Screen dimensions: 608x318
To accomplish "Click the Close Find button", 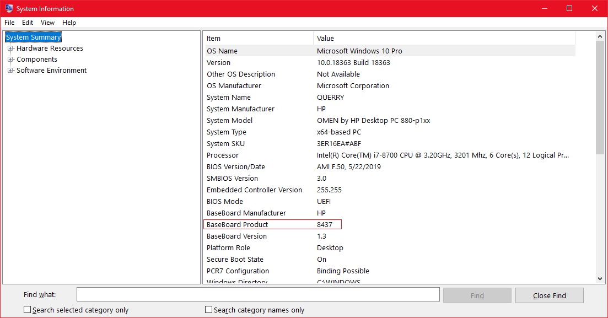I will click(x=549, y=295).
